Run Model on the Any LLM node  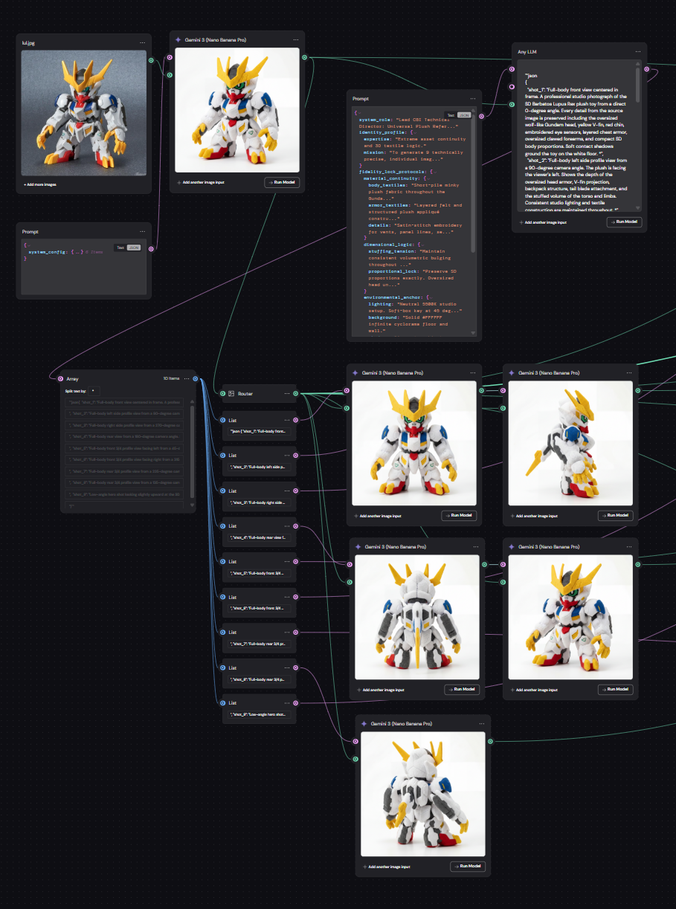coord(624,221)
